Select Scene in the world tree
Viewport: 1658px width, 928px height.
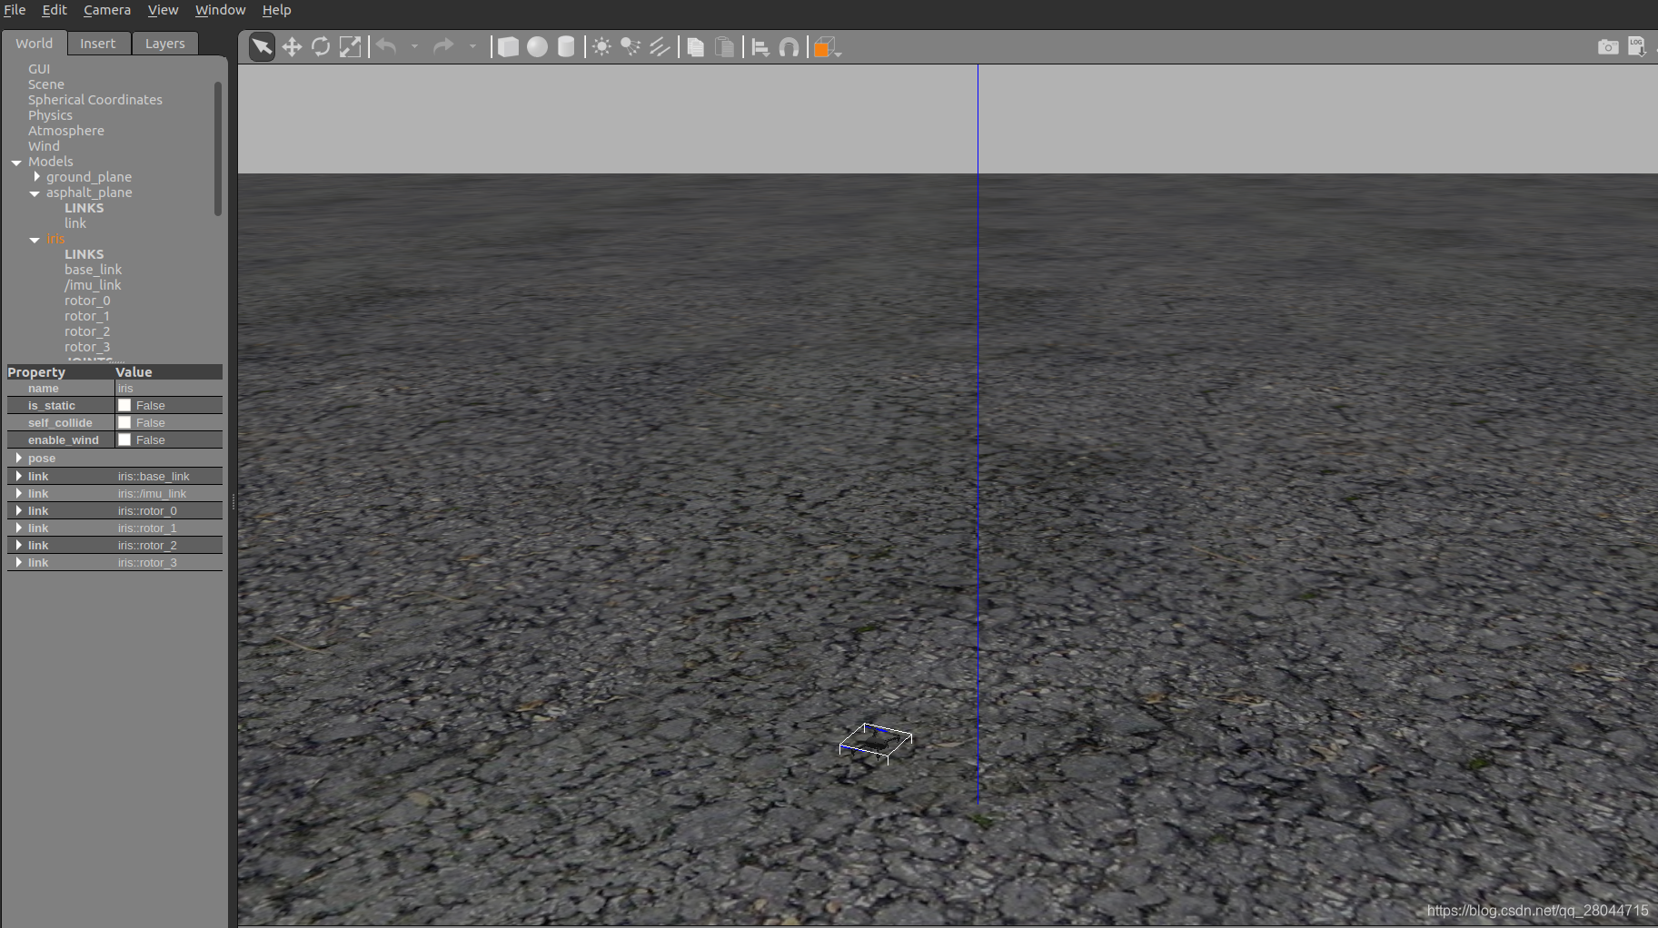46,84
